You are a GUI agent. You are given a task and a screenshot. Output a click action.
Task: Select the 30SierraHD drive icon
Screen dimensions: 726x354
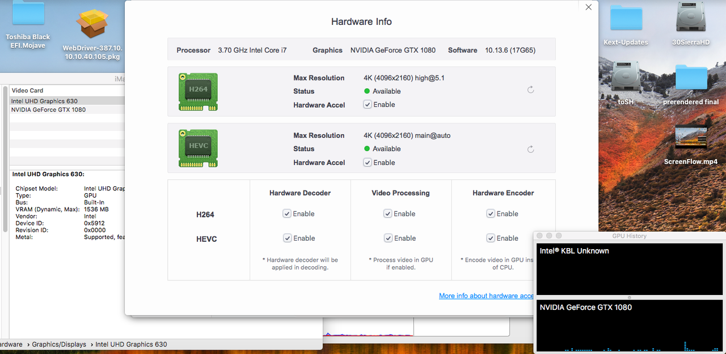[x=691, y=17]
